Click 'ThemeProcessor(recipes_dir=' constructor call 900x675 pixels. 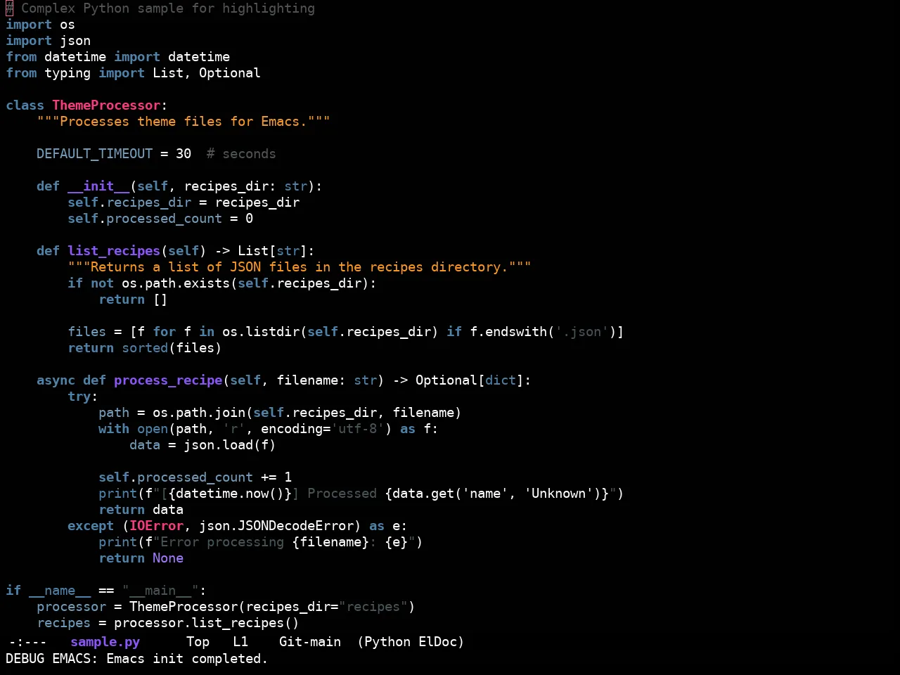coord(233,607)
